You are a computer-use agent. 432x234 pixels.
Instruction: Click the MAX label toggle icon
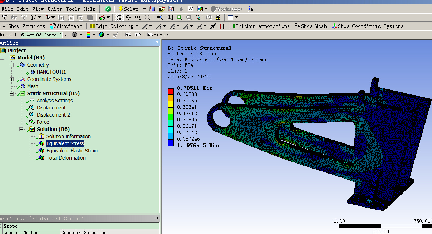pyautogui.click(x=128, y=35)
